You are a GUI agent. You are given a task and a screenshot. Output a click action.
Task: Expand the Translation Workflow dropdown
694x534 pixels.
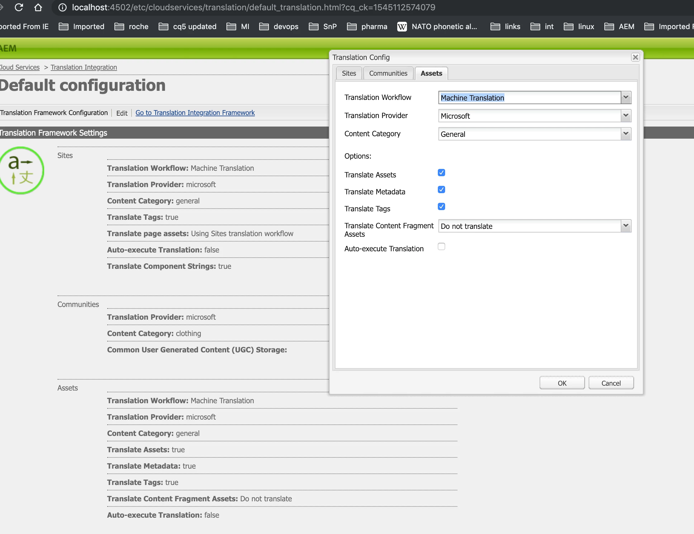coord(625,97)
